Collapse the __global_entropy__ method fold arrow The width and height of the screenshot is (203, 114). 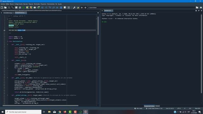pos(7,95)
